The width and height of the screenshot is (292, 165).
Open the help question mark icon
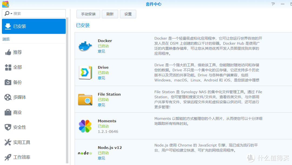pos(273,4)
